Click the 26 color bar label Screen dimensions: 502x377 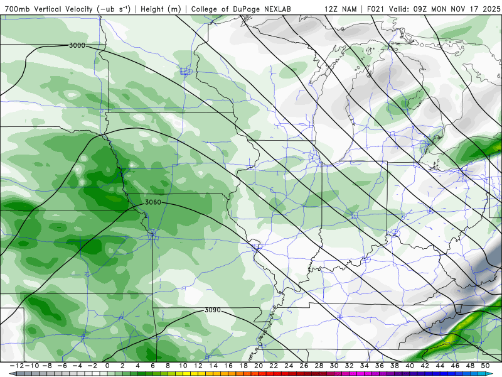click(x=304, y=366)
